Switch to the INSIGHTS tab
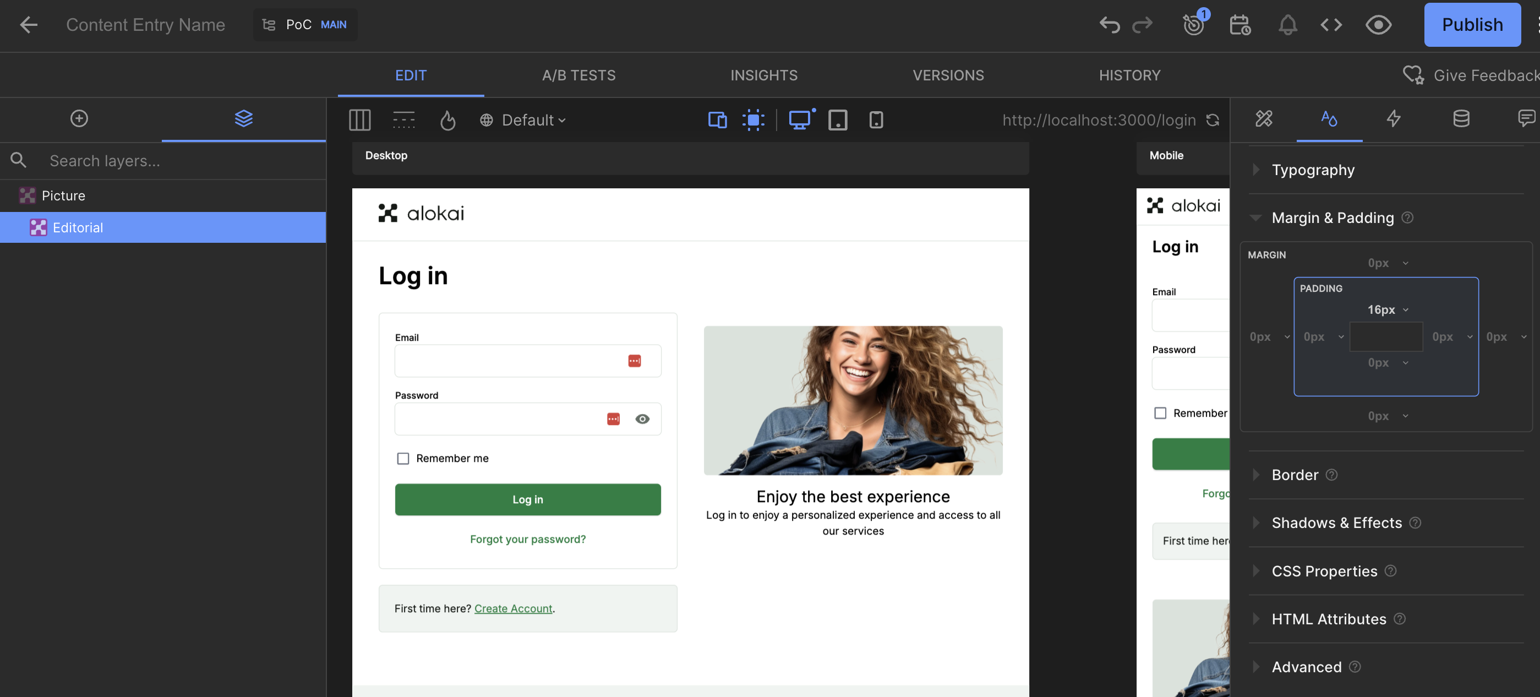Screen dimensions: 1540x697 pyautogui.click(x=763, y=75)
